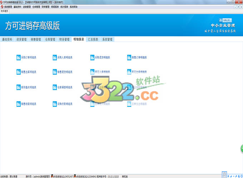Click the cloud upload icon in blue banner
The image size is (243, 178).
point(220,20)
